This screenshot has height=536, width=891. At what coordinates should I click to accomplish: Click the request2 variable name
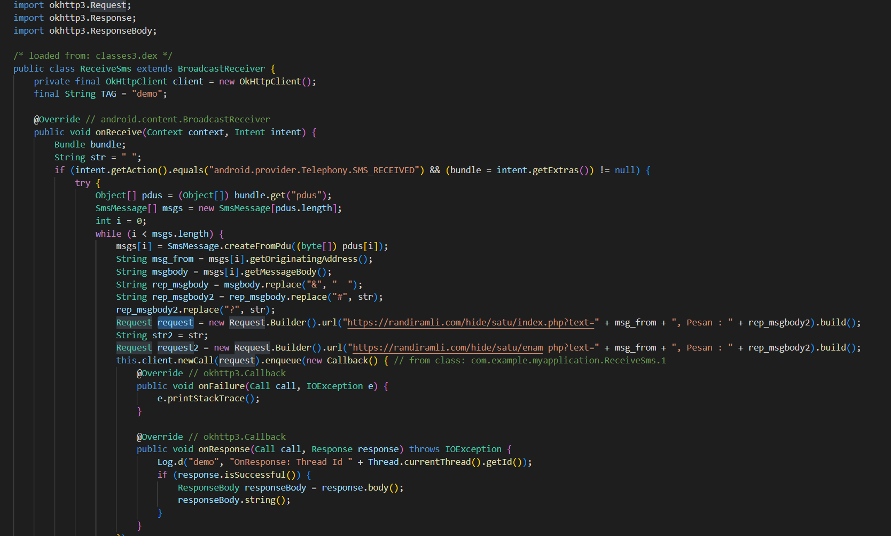pos(178,347)
